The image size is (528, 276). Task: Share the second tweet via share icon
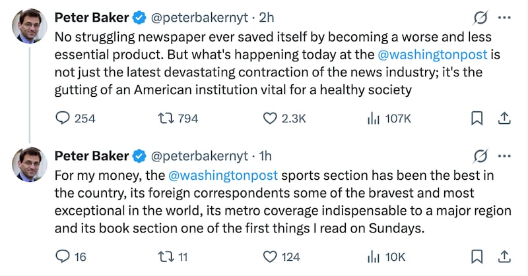504,256
